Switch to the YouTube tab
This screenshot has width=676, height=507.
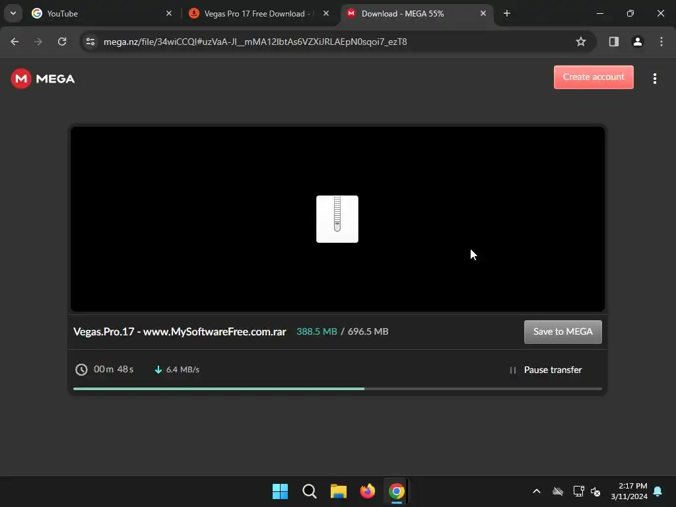tap(102, 13)
